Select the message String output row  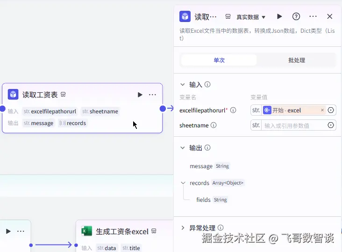[x=210, y=166]
